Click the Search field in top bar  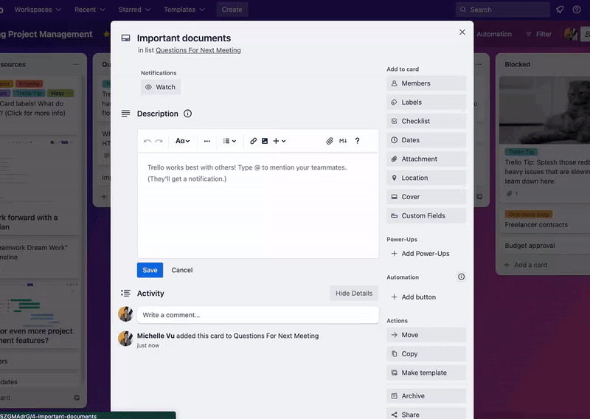point(503,10)
